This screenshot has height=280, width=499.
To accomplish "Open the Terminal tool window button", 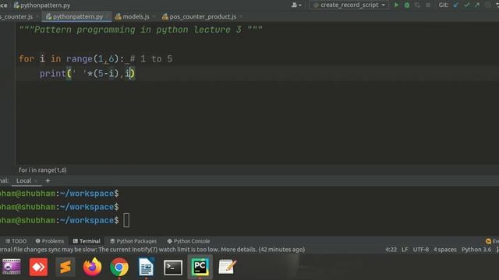I will pyautogui.click(x=87, y=241).
